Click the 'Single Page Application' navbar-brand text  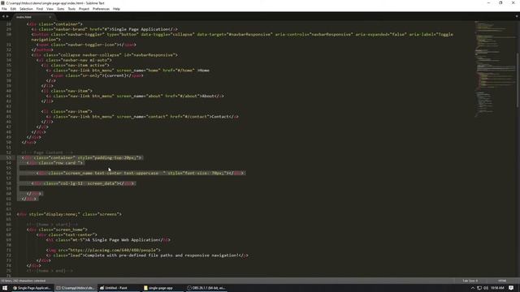click(x=141, y=29)
